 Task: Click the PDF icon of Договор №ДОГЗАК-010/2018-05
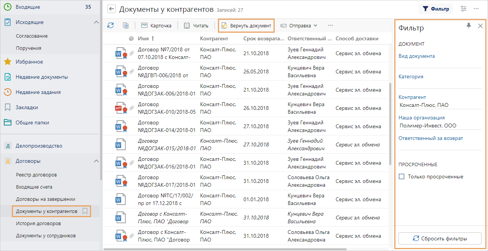120,108
